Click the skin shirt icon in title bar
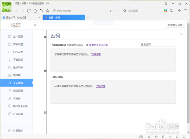This screenshot has width=190, height=139. pos(166,4)
